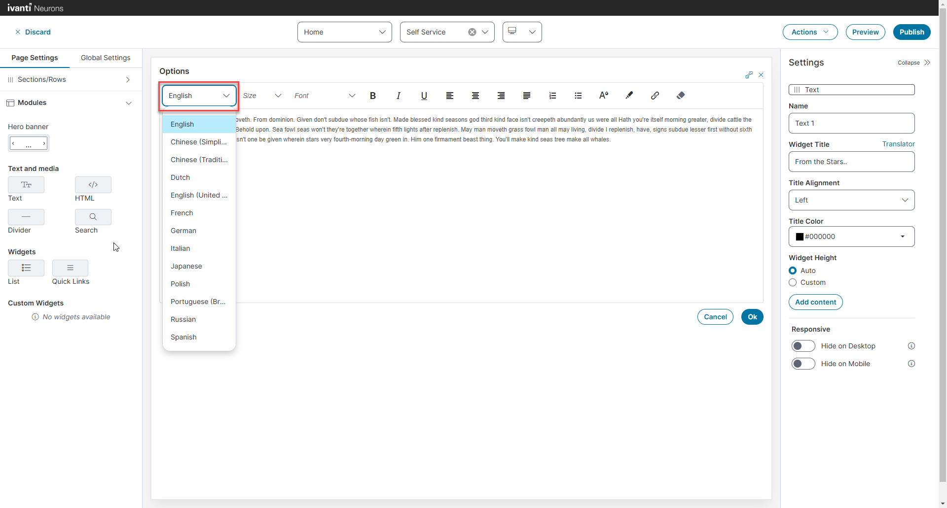Switch to the Global Settings tab
Image resolution: width=947 pixels, height=508 pixels.
106,58
